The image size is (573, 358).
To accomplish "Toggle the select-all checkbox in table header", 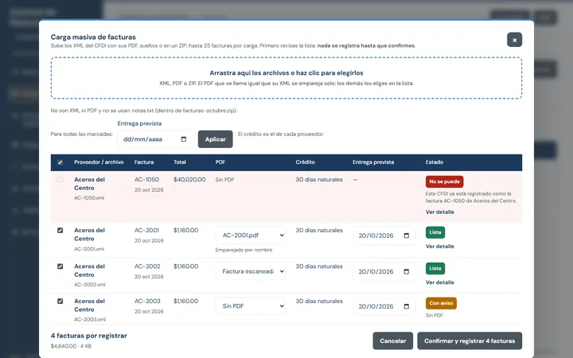I will pyautogui.click(x=60, y=162).
